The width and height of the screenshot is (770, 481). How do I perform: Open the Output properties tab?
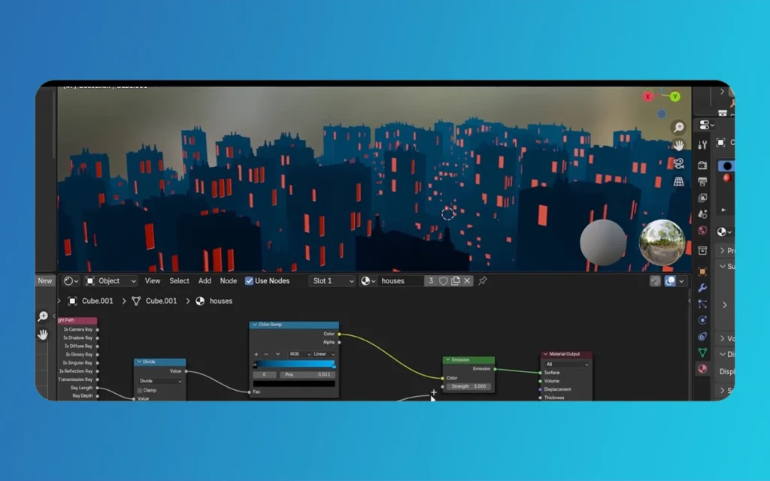pyautogui.click(x=702, y=182)
